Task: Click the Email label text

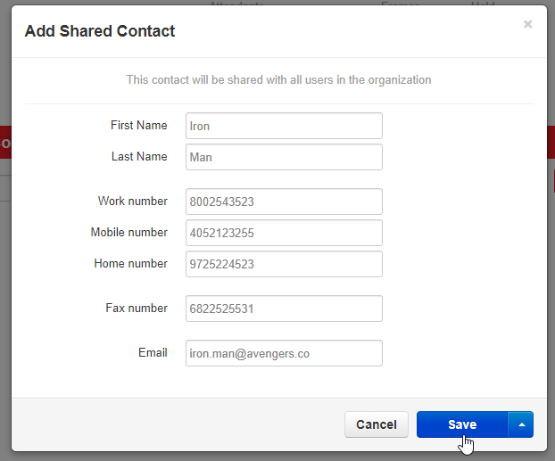Action: [153, 353]
